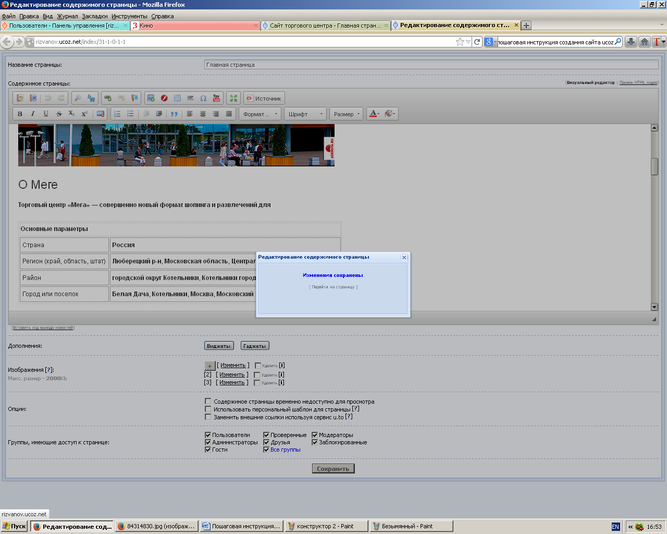Screen dimensions: 667x534
Task: Click the Сохранить button
Action: (333, 469)
